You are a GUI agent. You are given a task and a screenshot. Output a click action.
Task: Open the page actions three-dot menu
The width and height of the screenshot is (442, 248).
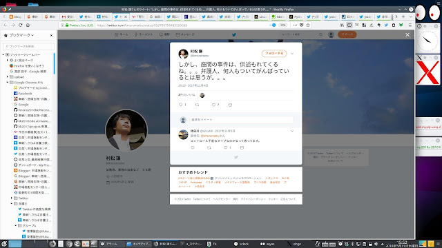pyautogui.click(x=295, y=25)
